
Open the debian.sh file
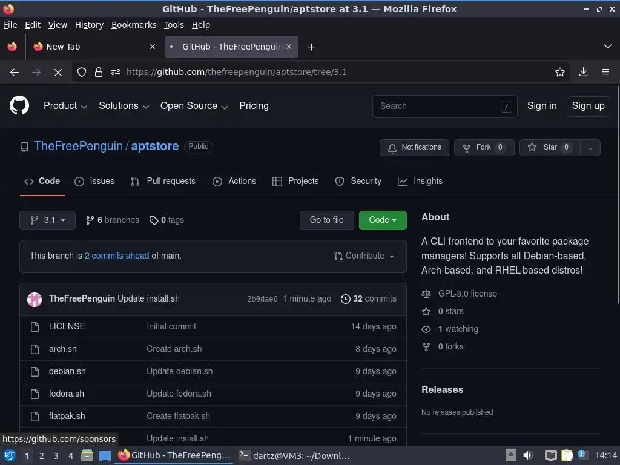[67, 371]
